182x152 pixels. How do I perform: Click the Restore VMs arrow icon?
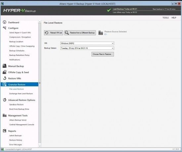5,78
